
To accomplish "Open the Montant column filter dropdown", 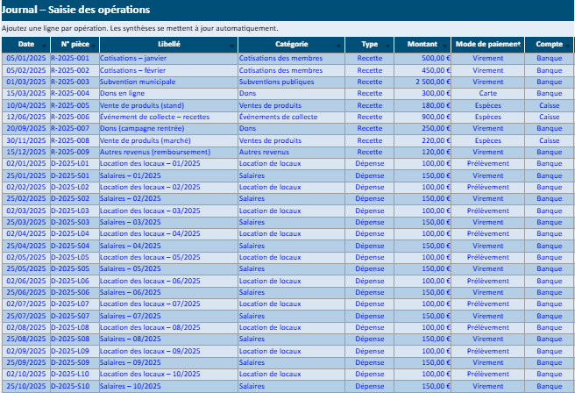I will (x=446, y=46).
